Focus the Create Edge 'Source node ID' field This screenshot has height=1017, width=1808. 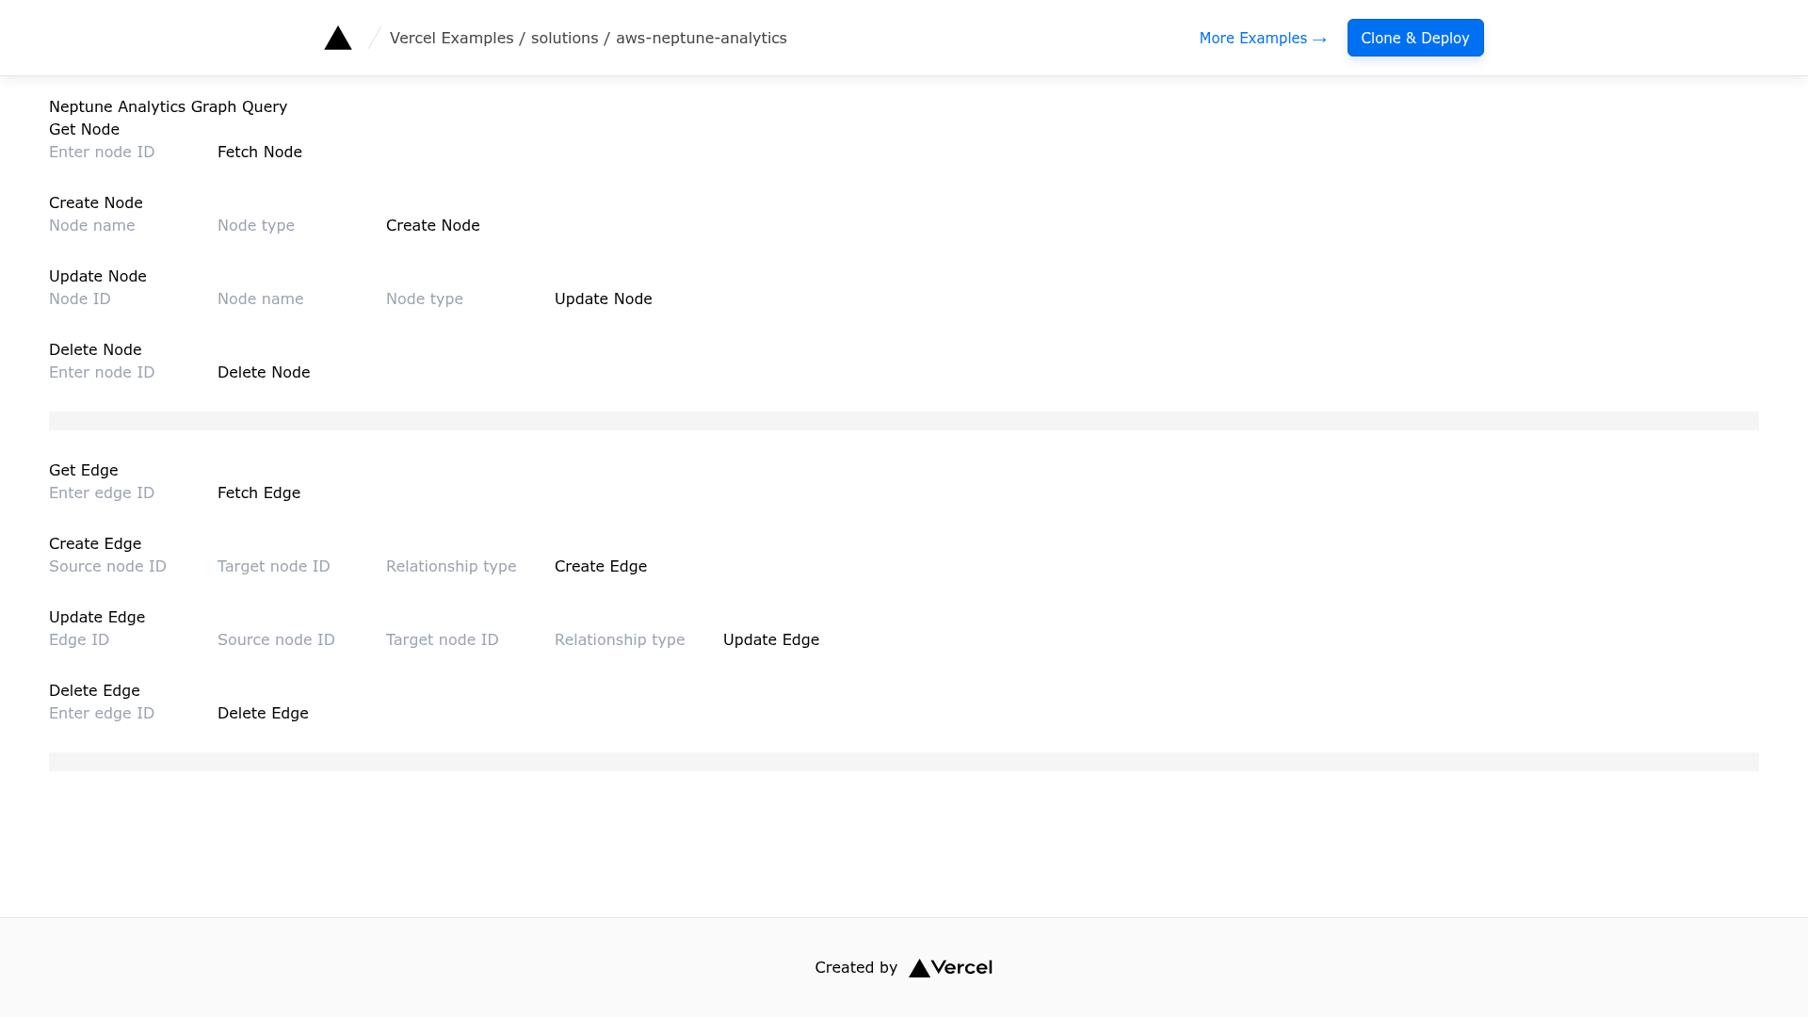(x=133, y=566)
